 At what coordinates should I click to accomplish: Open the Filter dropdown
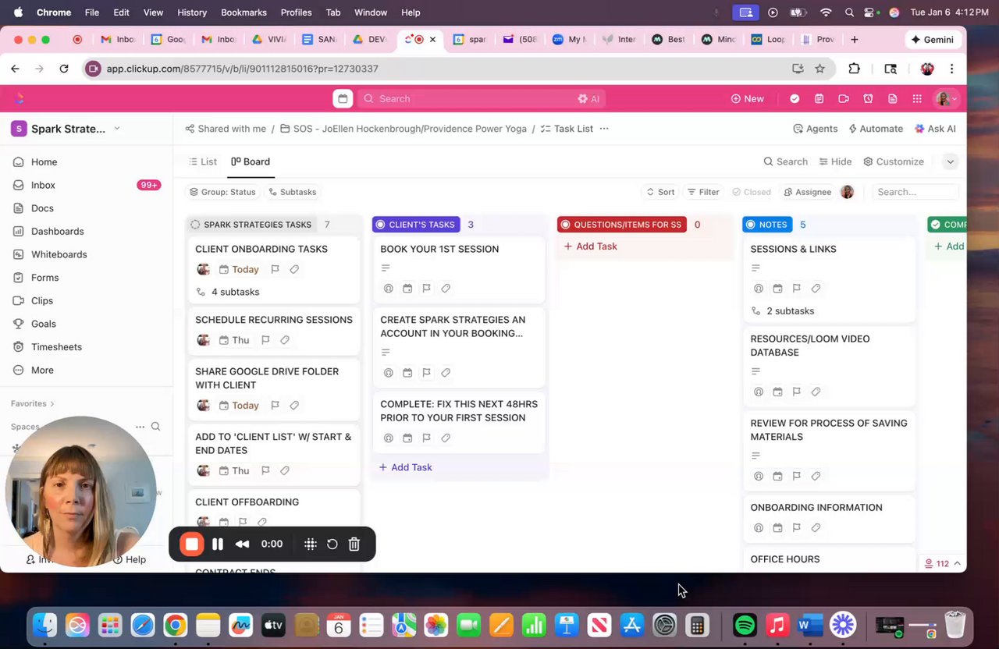703,192
